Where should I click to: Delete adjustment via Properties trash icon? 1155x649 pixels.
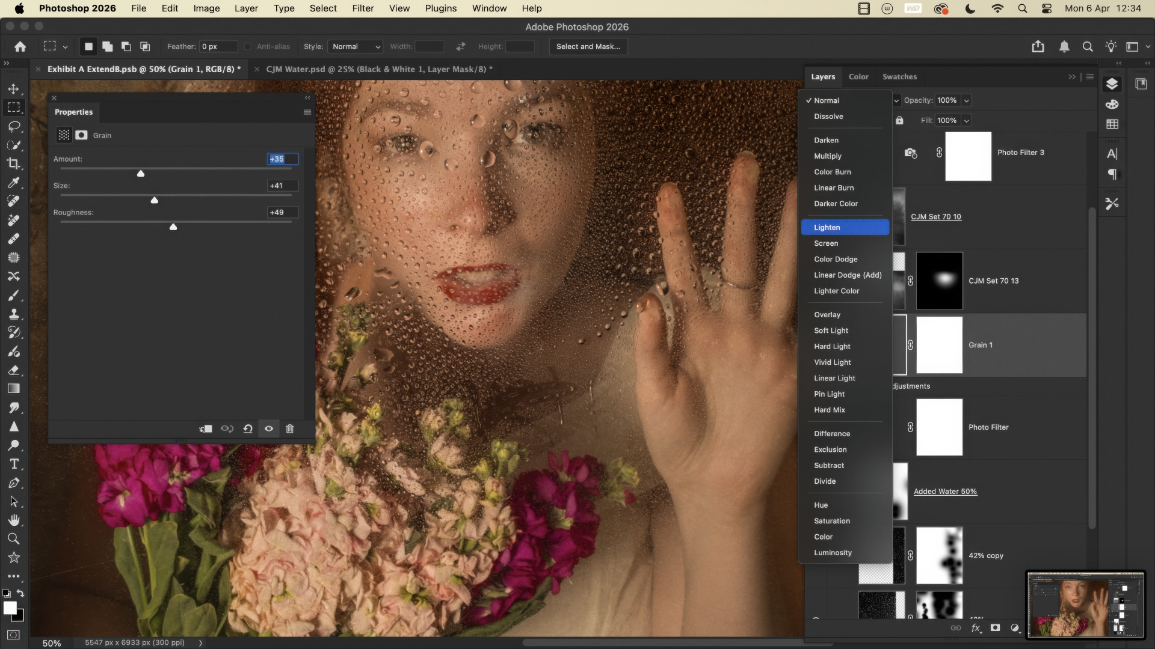(290, 428)
